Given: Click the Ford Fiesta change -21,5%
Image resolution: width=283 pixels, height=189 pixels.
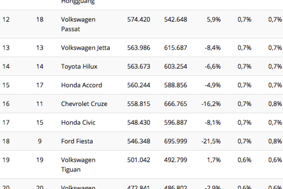Looking at the screenshot, I should (211, 141).
